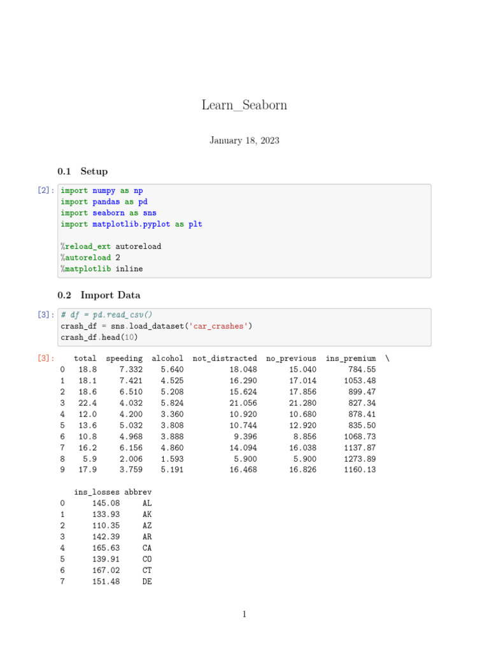
Task: Click the matplotlib.pyplot import line
Action: [x=131, y=224]
